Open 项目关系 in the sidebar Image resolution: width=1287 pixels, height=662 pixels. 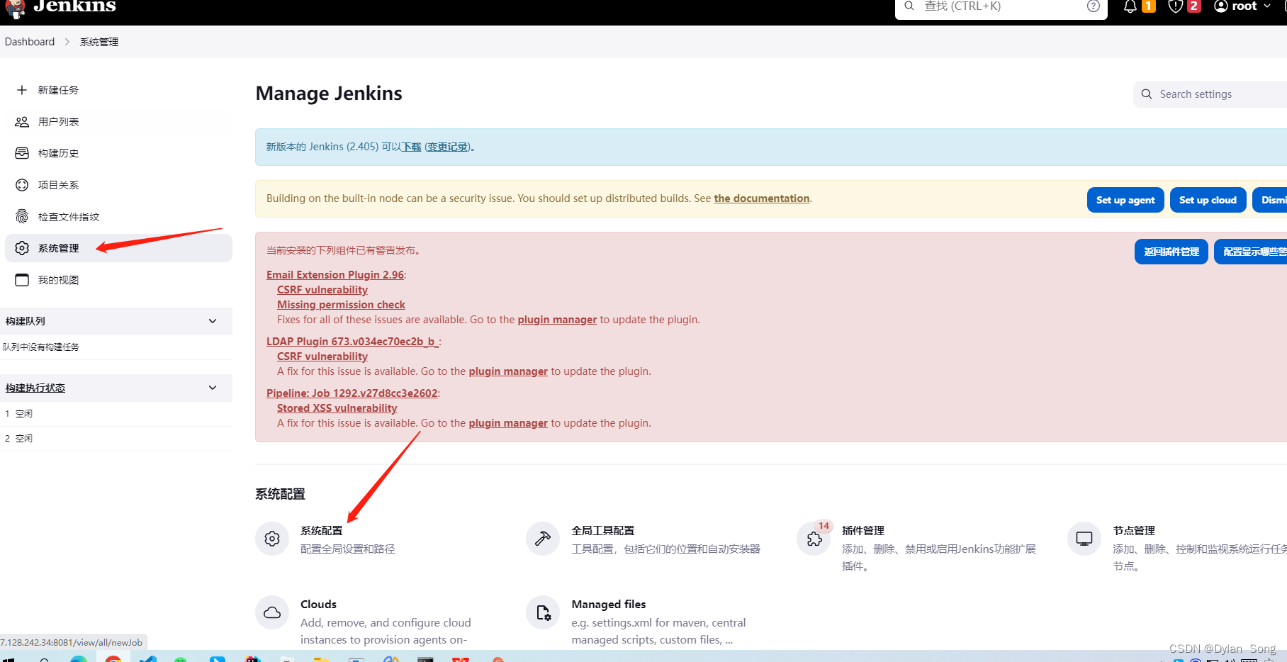(x=59, y=185)
